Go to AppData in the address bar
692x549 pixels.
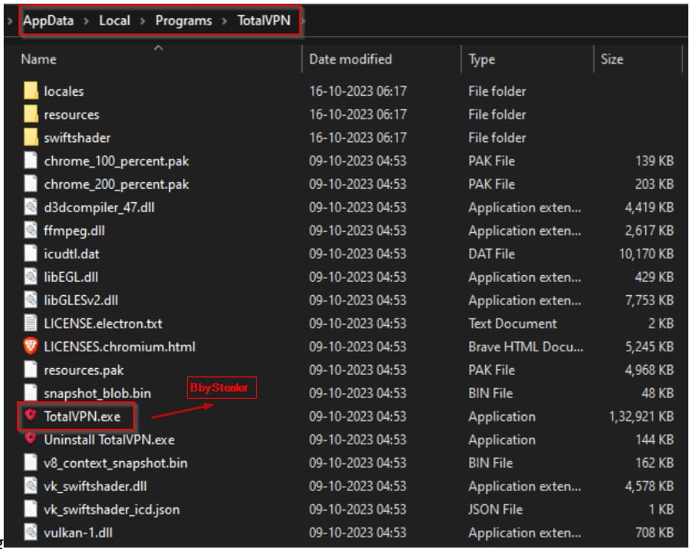[48, 20]
